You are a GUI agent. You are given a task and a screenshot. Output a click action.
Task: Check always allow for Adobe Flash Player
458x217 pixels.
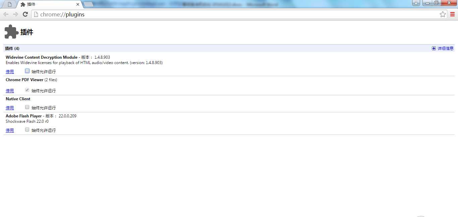pos(27,129)
